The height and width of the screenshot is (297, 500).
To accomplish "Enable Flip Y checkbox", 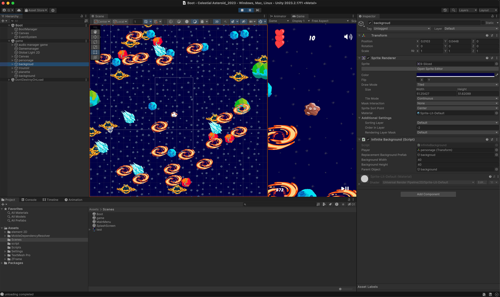I will click(426, 80).
